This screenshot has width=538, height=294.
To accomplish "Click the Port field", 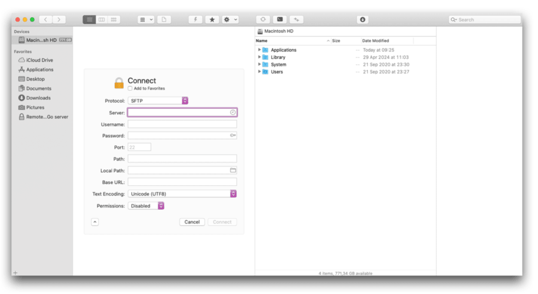I will pos(139,147).
